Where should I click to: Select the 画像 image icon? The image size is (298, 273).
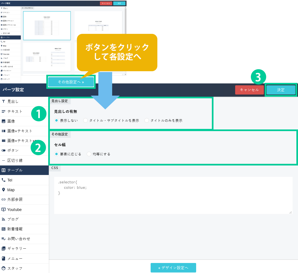tap(4, 121)
